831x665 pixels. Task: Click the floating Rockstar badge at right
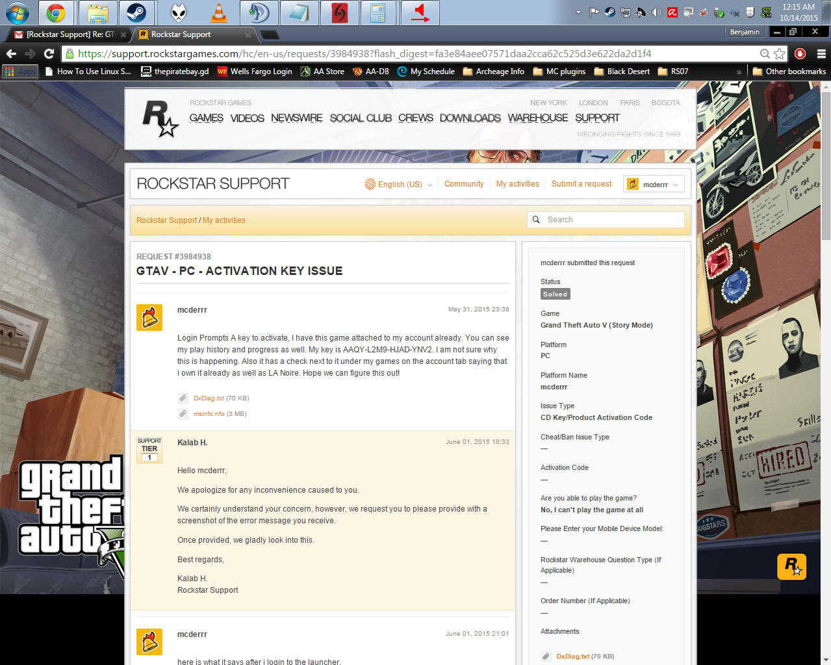pos(792,566)
